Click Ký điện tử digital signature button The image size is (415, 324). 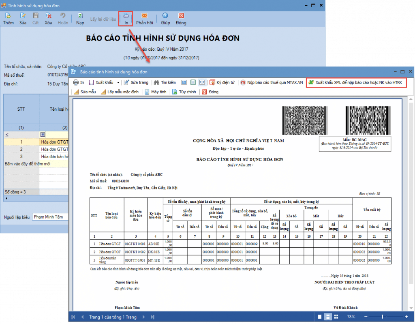[x=222, y=82]
